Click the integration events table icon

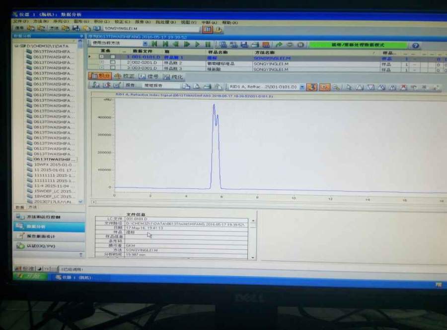click(x=117, y=85)
